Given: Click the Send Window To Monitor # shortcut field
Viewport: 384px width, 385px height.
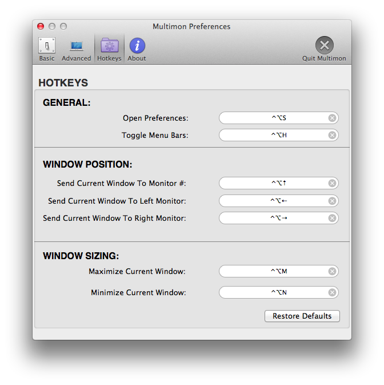Looking at the screenshot, I should coord(278,183).
